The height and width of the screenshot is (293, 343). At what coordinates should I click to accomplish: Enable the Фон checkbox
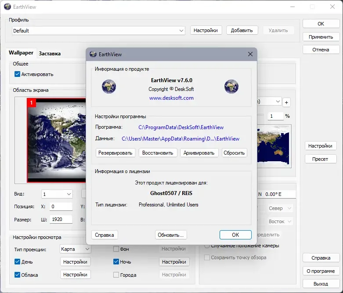click(116, 249)
